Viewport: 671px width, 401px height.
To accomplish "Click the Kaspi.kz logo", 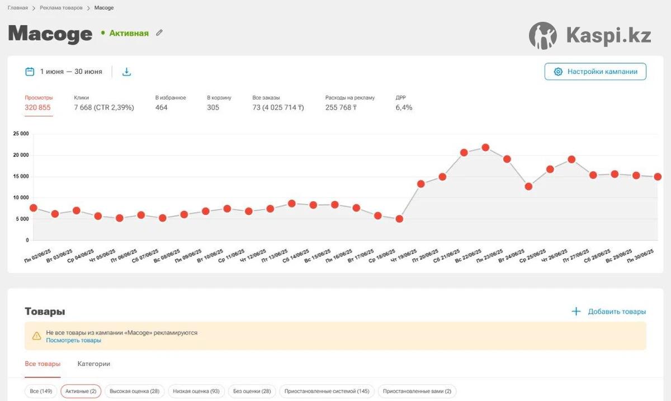I will click(590, 36).
